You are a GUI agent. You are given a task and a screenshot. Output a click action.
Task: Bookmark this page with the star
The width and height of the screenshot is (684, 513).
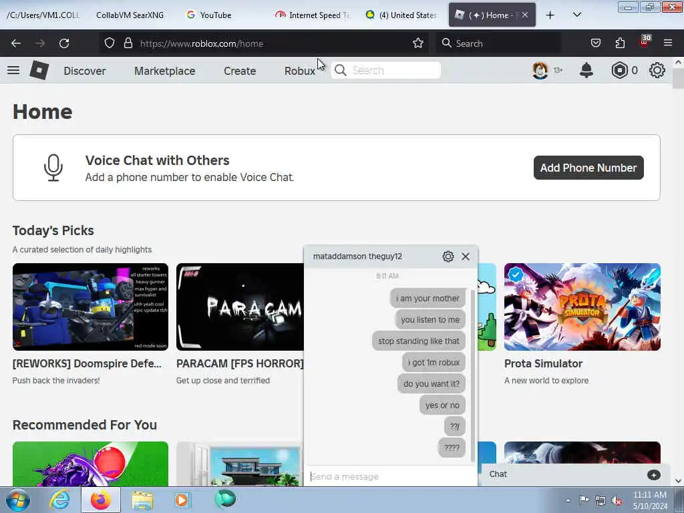click(x=418, y=43)
